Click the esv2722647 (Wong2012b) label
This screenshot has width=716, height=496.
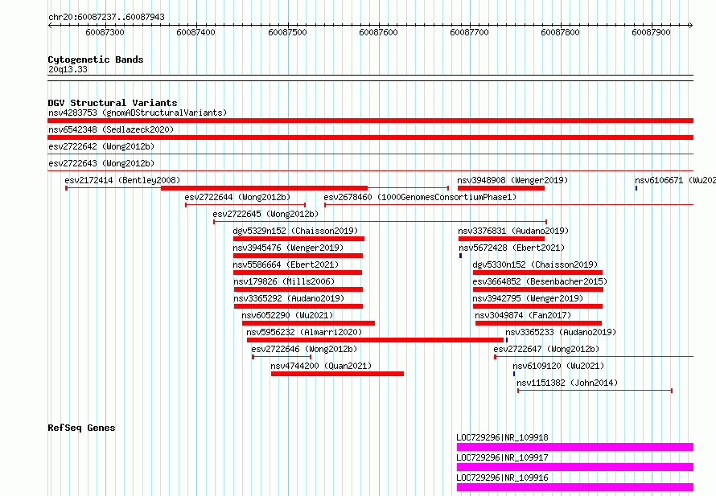(546, 349)
